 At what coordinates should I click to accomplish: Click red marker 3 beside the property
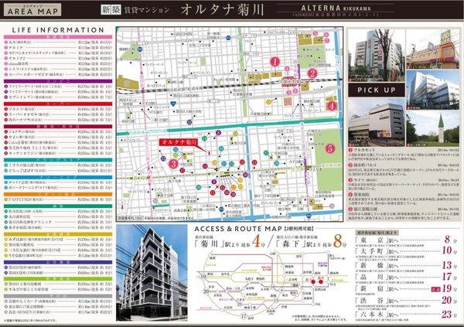coord(173,163)
